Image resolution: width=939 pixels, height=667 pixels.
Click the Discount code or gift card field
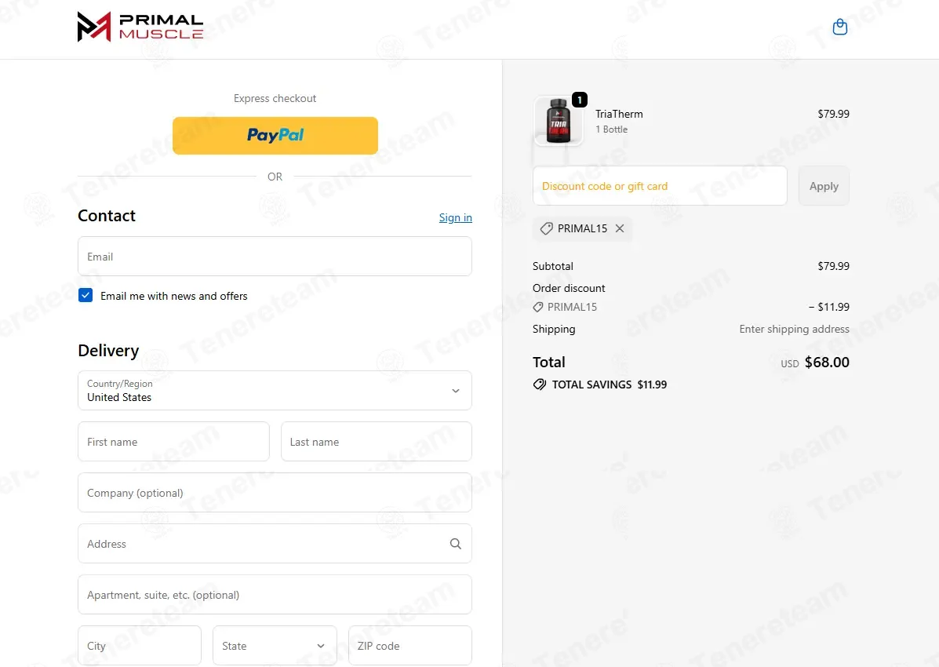[660, 186]
